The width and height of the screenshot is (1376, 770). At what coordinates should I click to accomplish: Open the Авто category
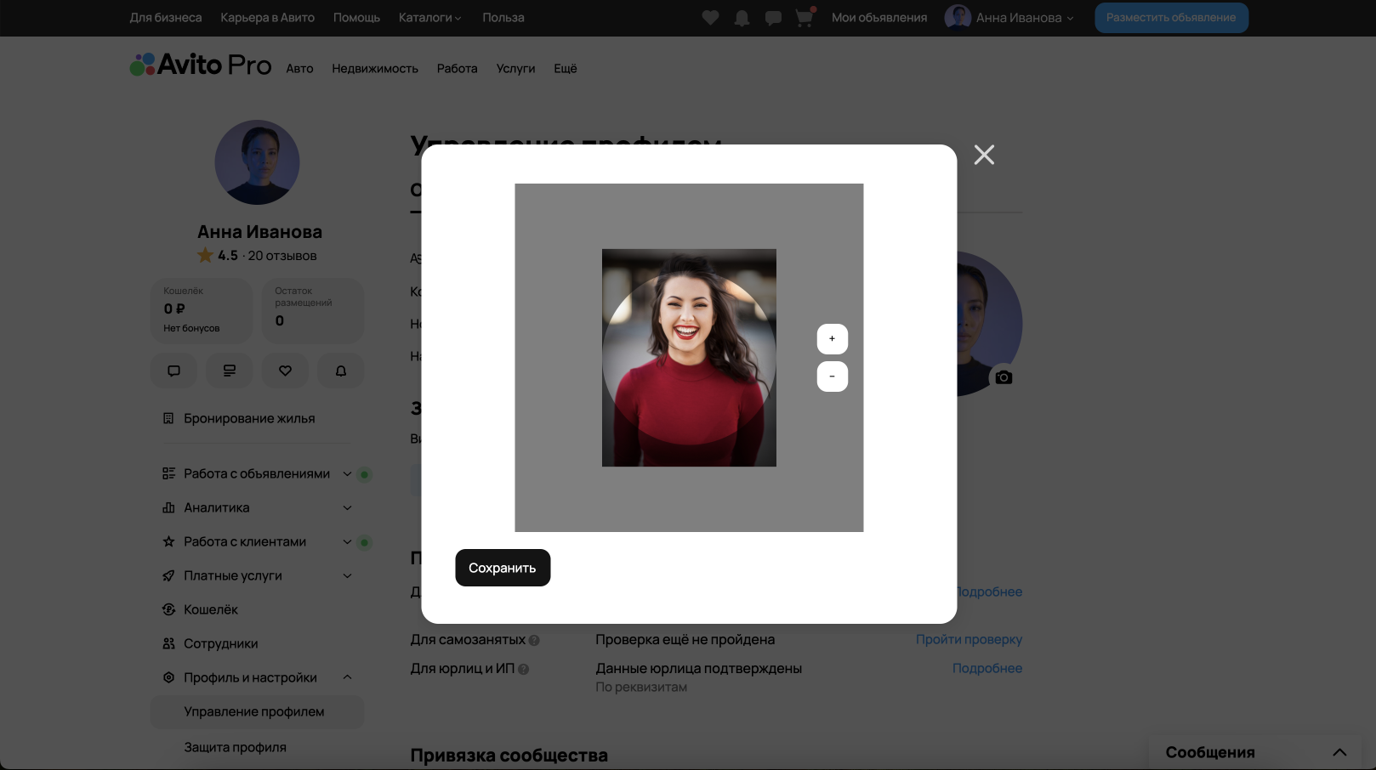coord(299,69)
